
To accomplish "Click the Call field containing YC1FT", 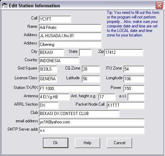I will 55,19.
